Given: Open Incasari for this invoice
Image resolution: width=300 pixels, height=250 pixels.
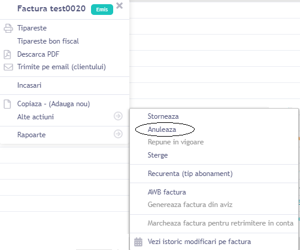Looking at the screenshot, I should 29,85.
